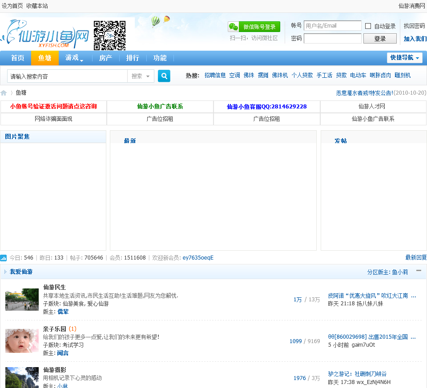Click 仙游小鱼客服QQ:2814629228 link
The height and width of the screenshot is (388, 427).
[x=266, y=107]
